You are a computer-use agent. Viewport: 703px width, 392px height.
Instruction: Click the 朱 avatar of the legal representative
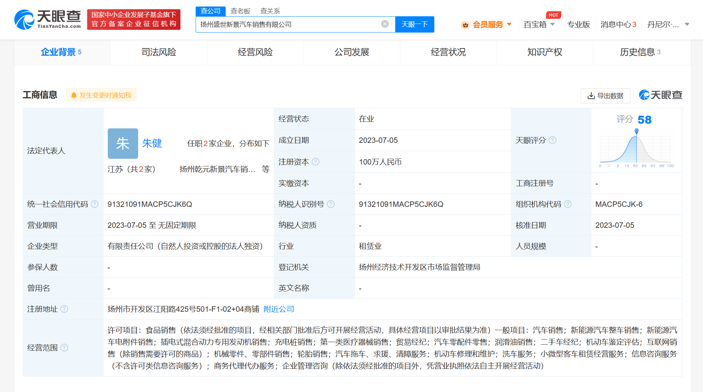click(123, 144)
